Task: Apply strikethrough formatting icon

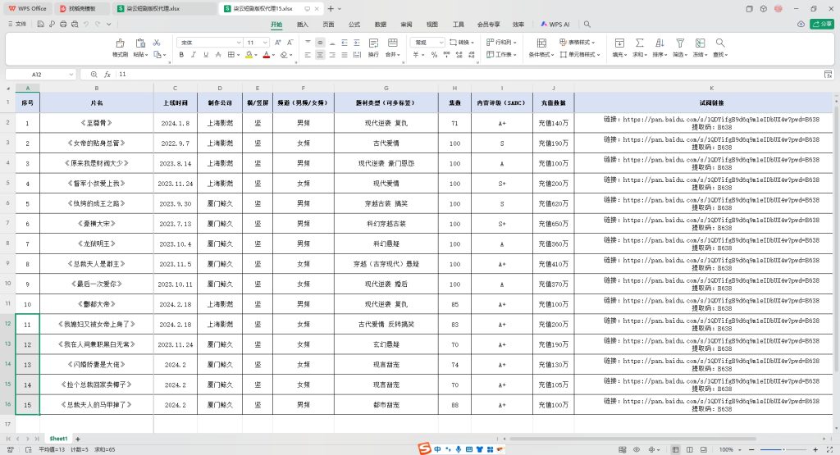Action: click(218, 55)
